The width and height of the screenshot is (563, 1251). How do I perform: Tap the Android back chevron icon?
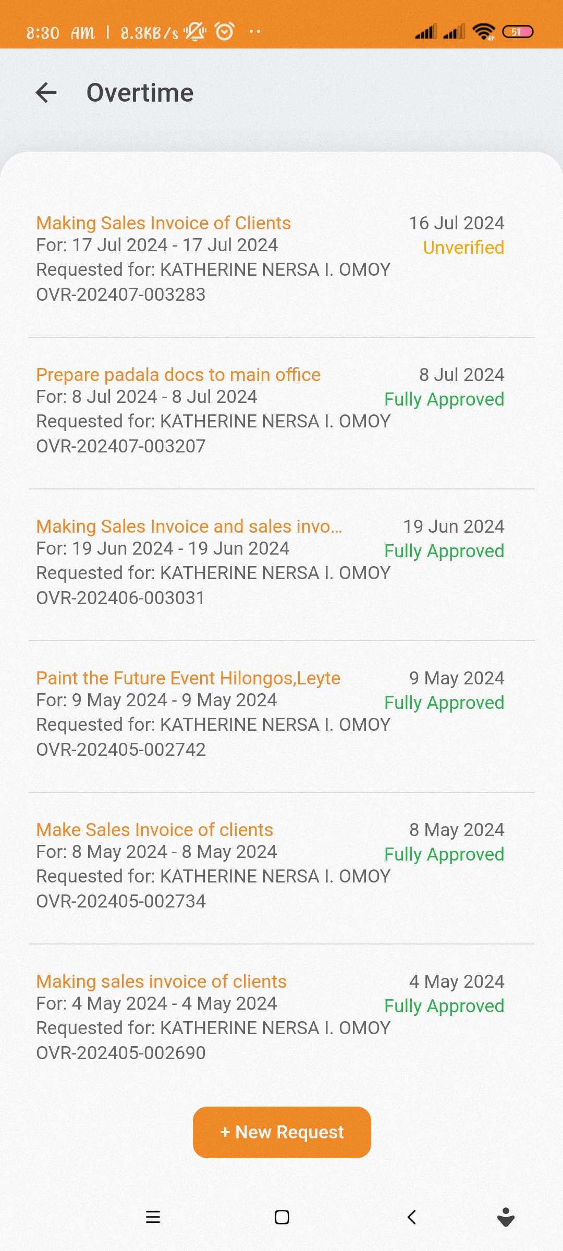tap(412, 1217)
